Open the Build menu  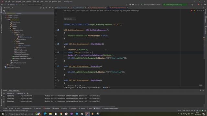coord(34,2)
